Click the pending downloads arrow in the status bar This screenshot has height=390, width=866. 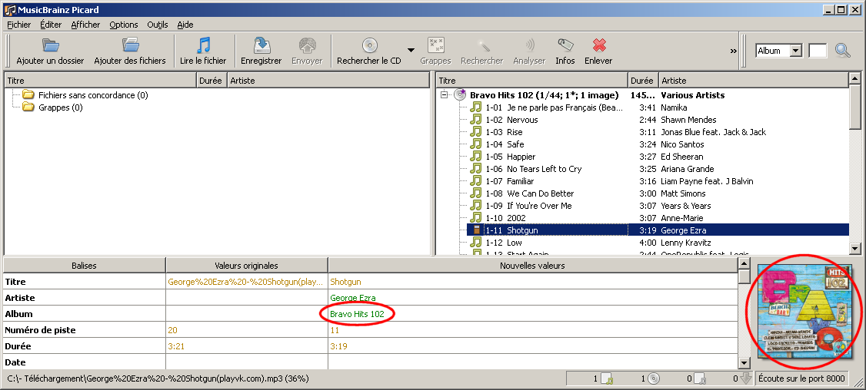[745, 378]
